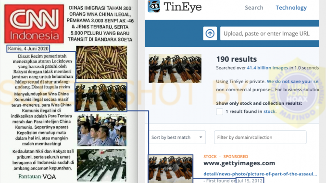Viewport: 326px width, 183px height.
Task: Open detail/news-photo picture result link
Action: [260, 174]
